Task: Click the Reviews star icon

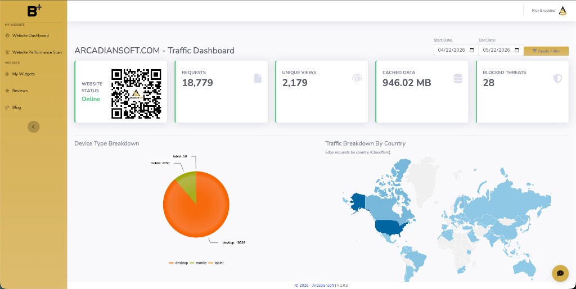Action: (7, 91)
